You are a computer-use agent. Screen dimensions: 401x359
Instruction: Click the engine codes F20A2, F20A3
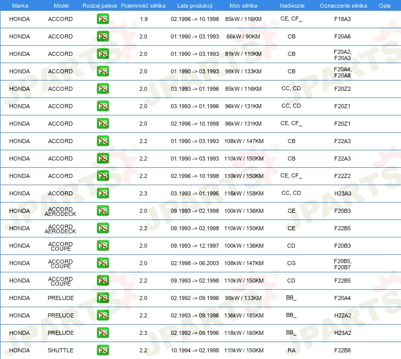click(343, 55)
